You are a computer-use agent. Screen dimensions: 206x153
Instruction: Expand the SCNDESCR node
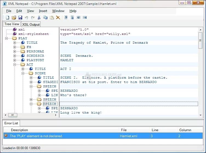pos(15,56)
